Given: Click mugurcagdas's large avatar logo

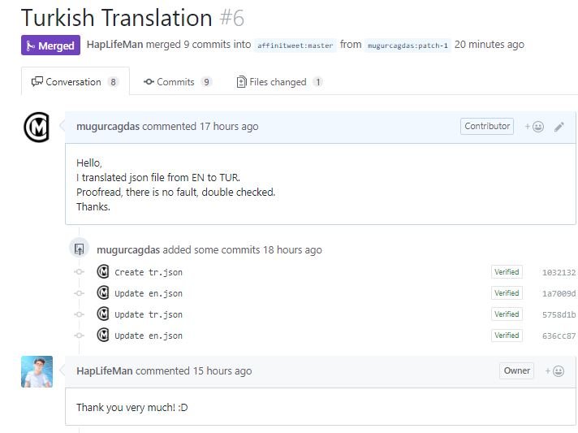Looking at the screenshot, I should tap(37, 128).
